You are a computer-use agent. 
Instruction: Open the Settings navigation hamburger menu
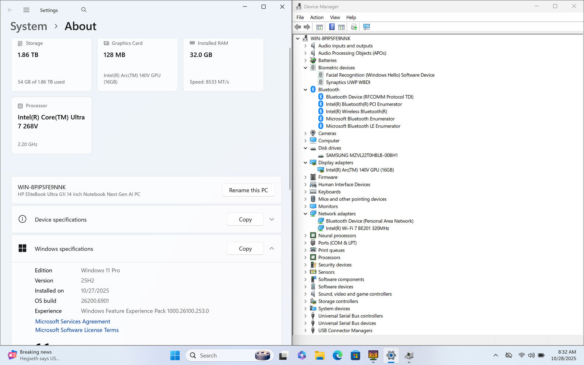coord(26,10)
